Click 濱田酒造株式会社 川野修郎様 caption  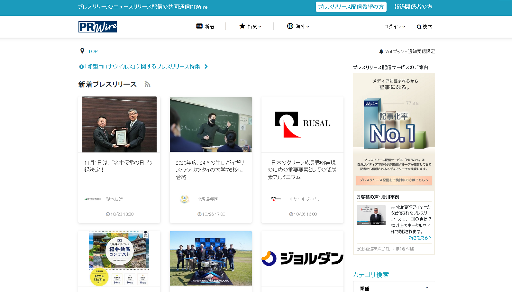tap(385, 249)
